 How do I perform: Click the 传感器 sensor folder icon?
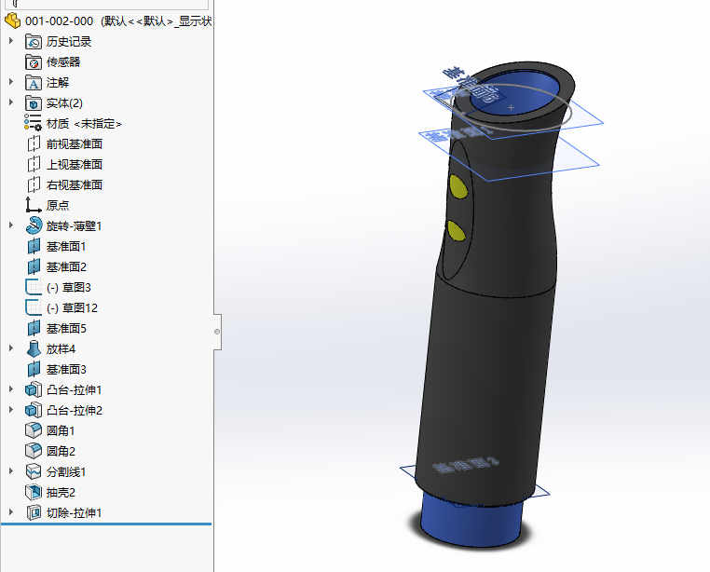[34, 62]
